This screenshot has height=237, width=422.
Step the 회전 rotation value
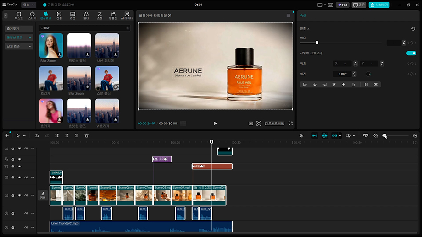coord(354,74)
